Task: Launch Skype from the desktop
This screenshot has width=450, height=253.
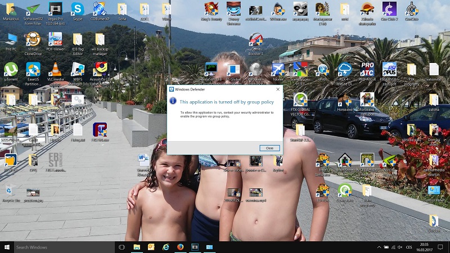Action: point(77,9)
